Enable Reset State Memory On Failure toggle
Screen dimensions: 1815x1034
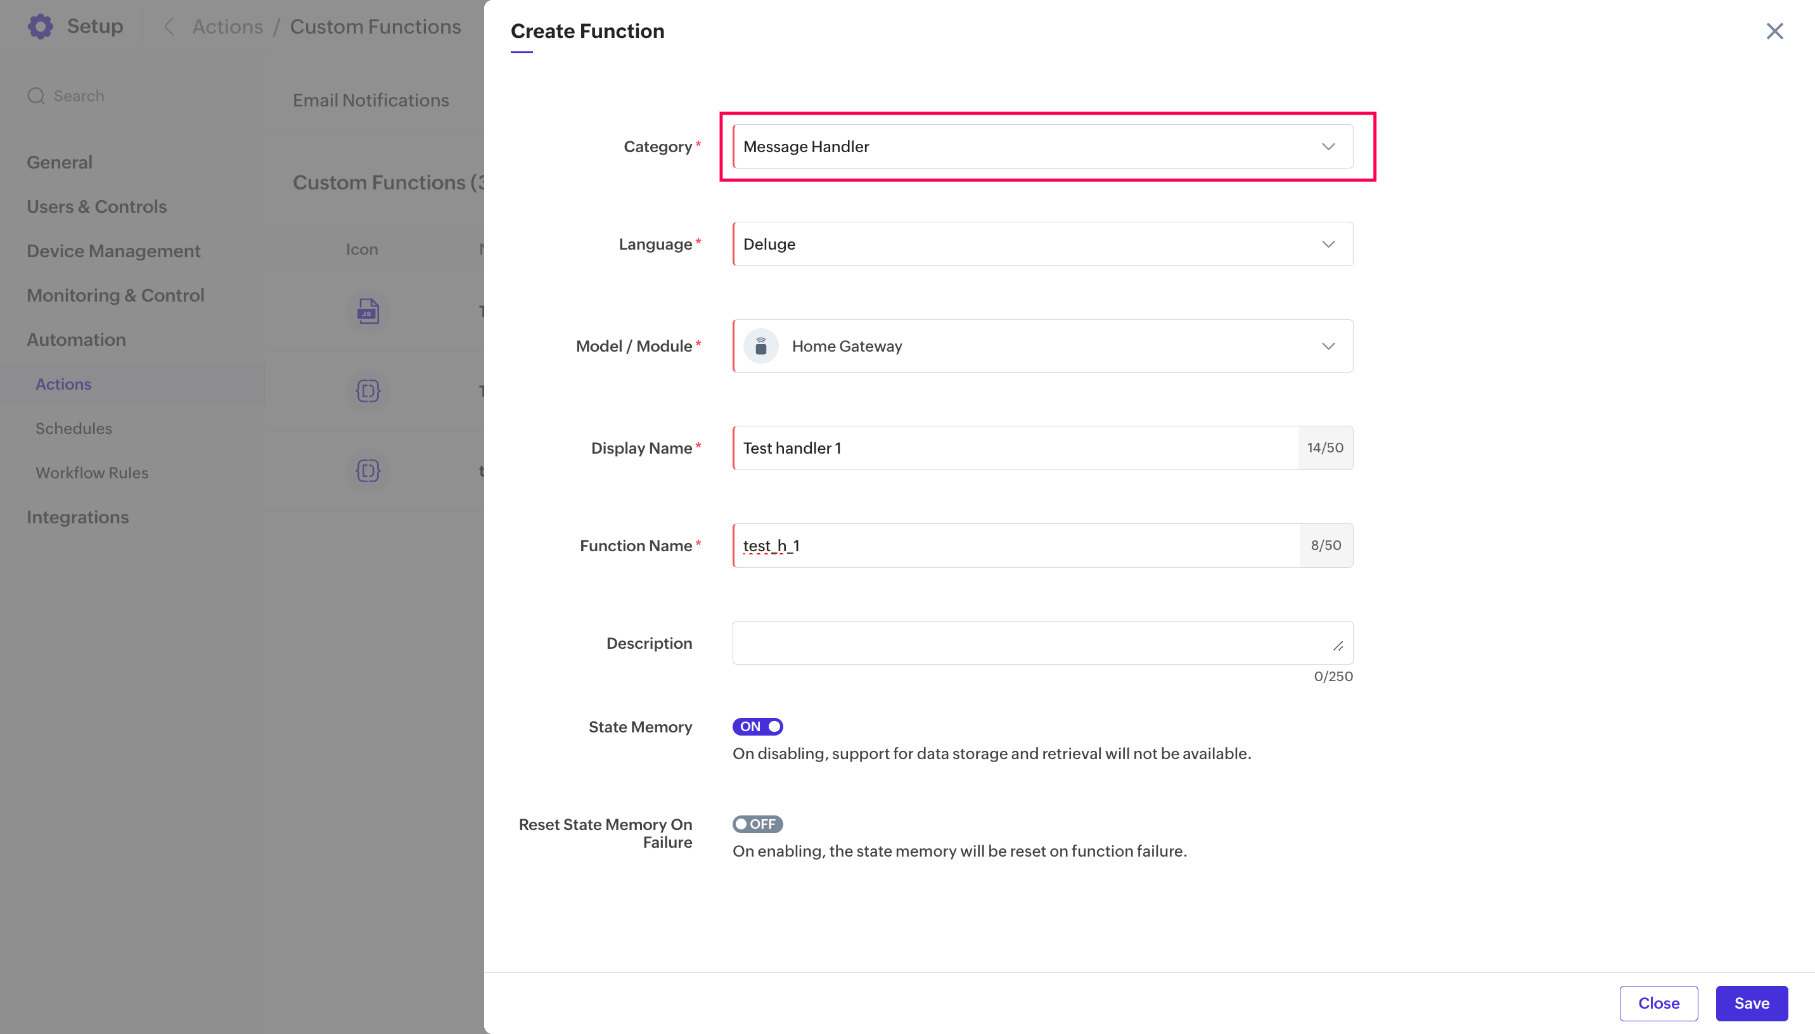(758, 824)
